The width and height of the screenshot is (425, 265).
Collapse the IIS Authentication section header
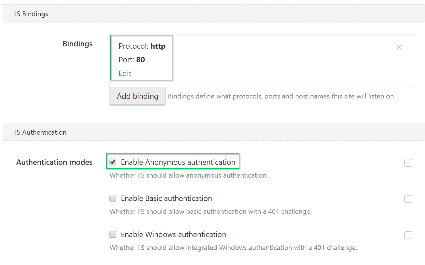[x=40, y=132]
